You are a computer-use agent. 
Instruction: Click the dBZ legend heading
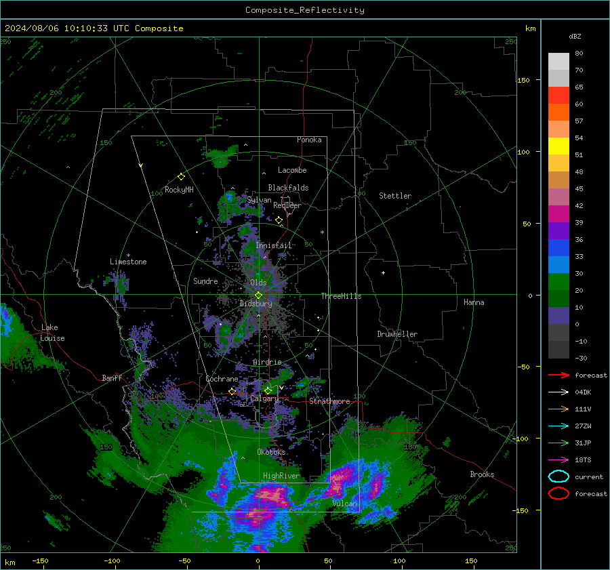pos(575,36)
